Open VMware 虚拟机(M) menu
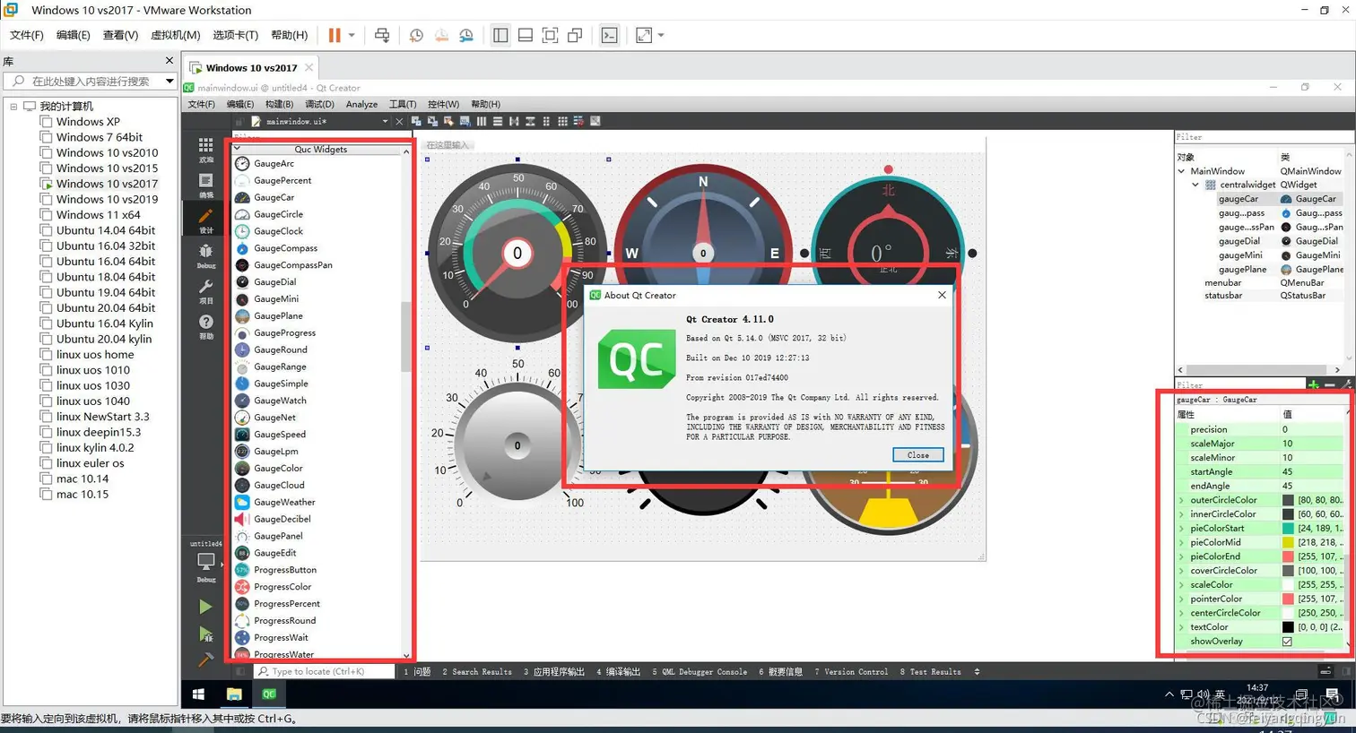 [175, 35]
